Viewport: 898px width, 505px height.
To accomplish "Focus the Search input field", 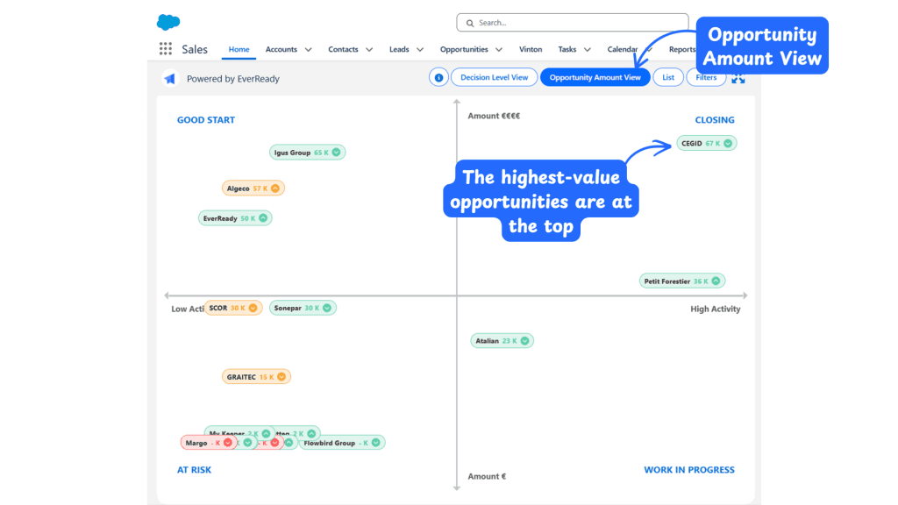I will (573, 23).
